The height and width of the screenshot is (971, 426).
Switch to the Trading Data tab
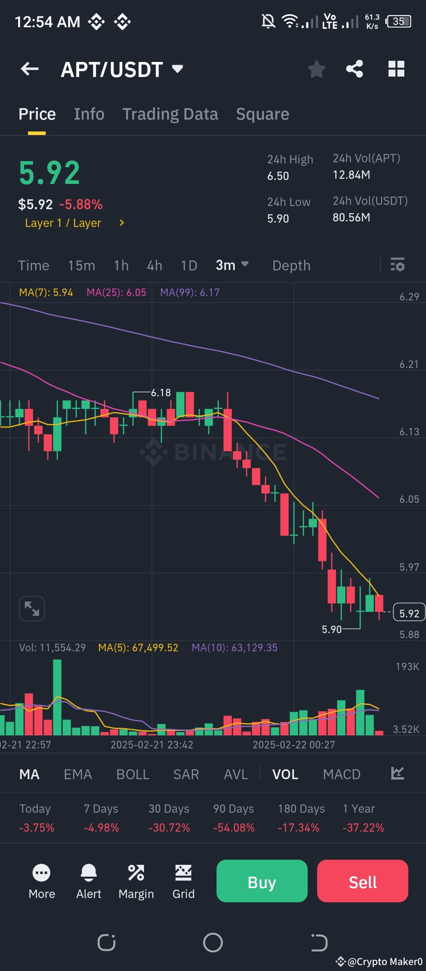(170, 114)
